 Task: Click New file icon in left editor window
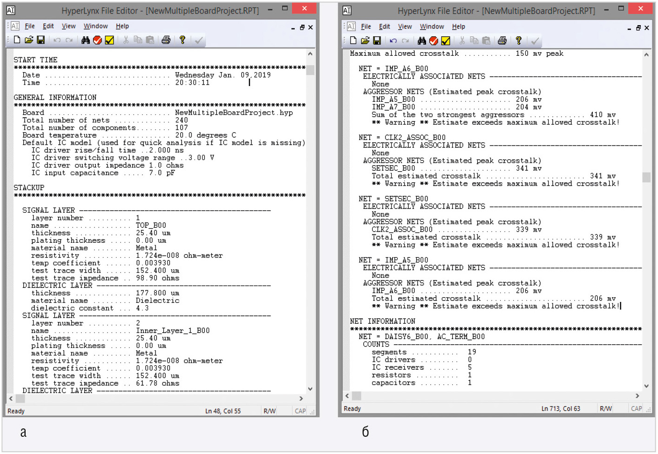pos(17,40)
